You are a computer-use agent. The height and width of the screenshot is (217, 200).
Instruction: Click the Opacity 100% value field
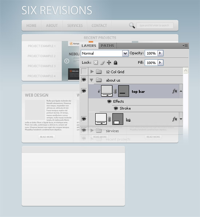[151, 53]
